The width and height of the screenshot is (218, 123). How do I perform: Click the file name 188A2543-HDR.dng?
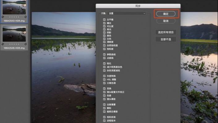[14, 21]
